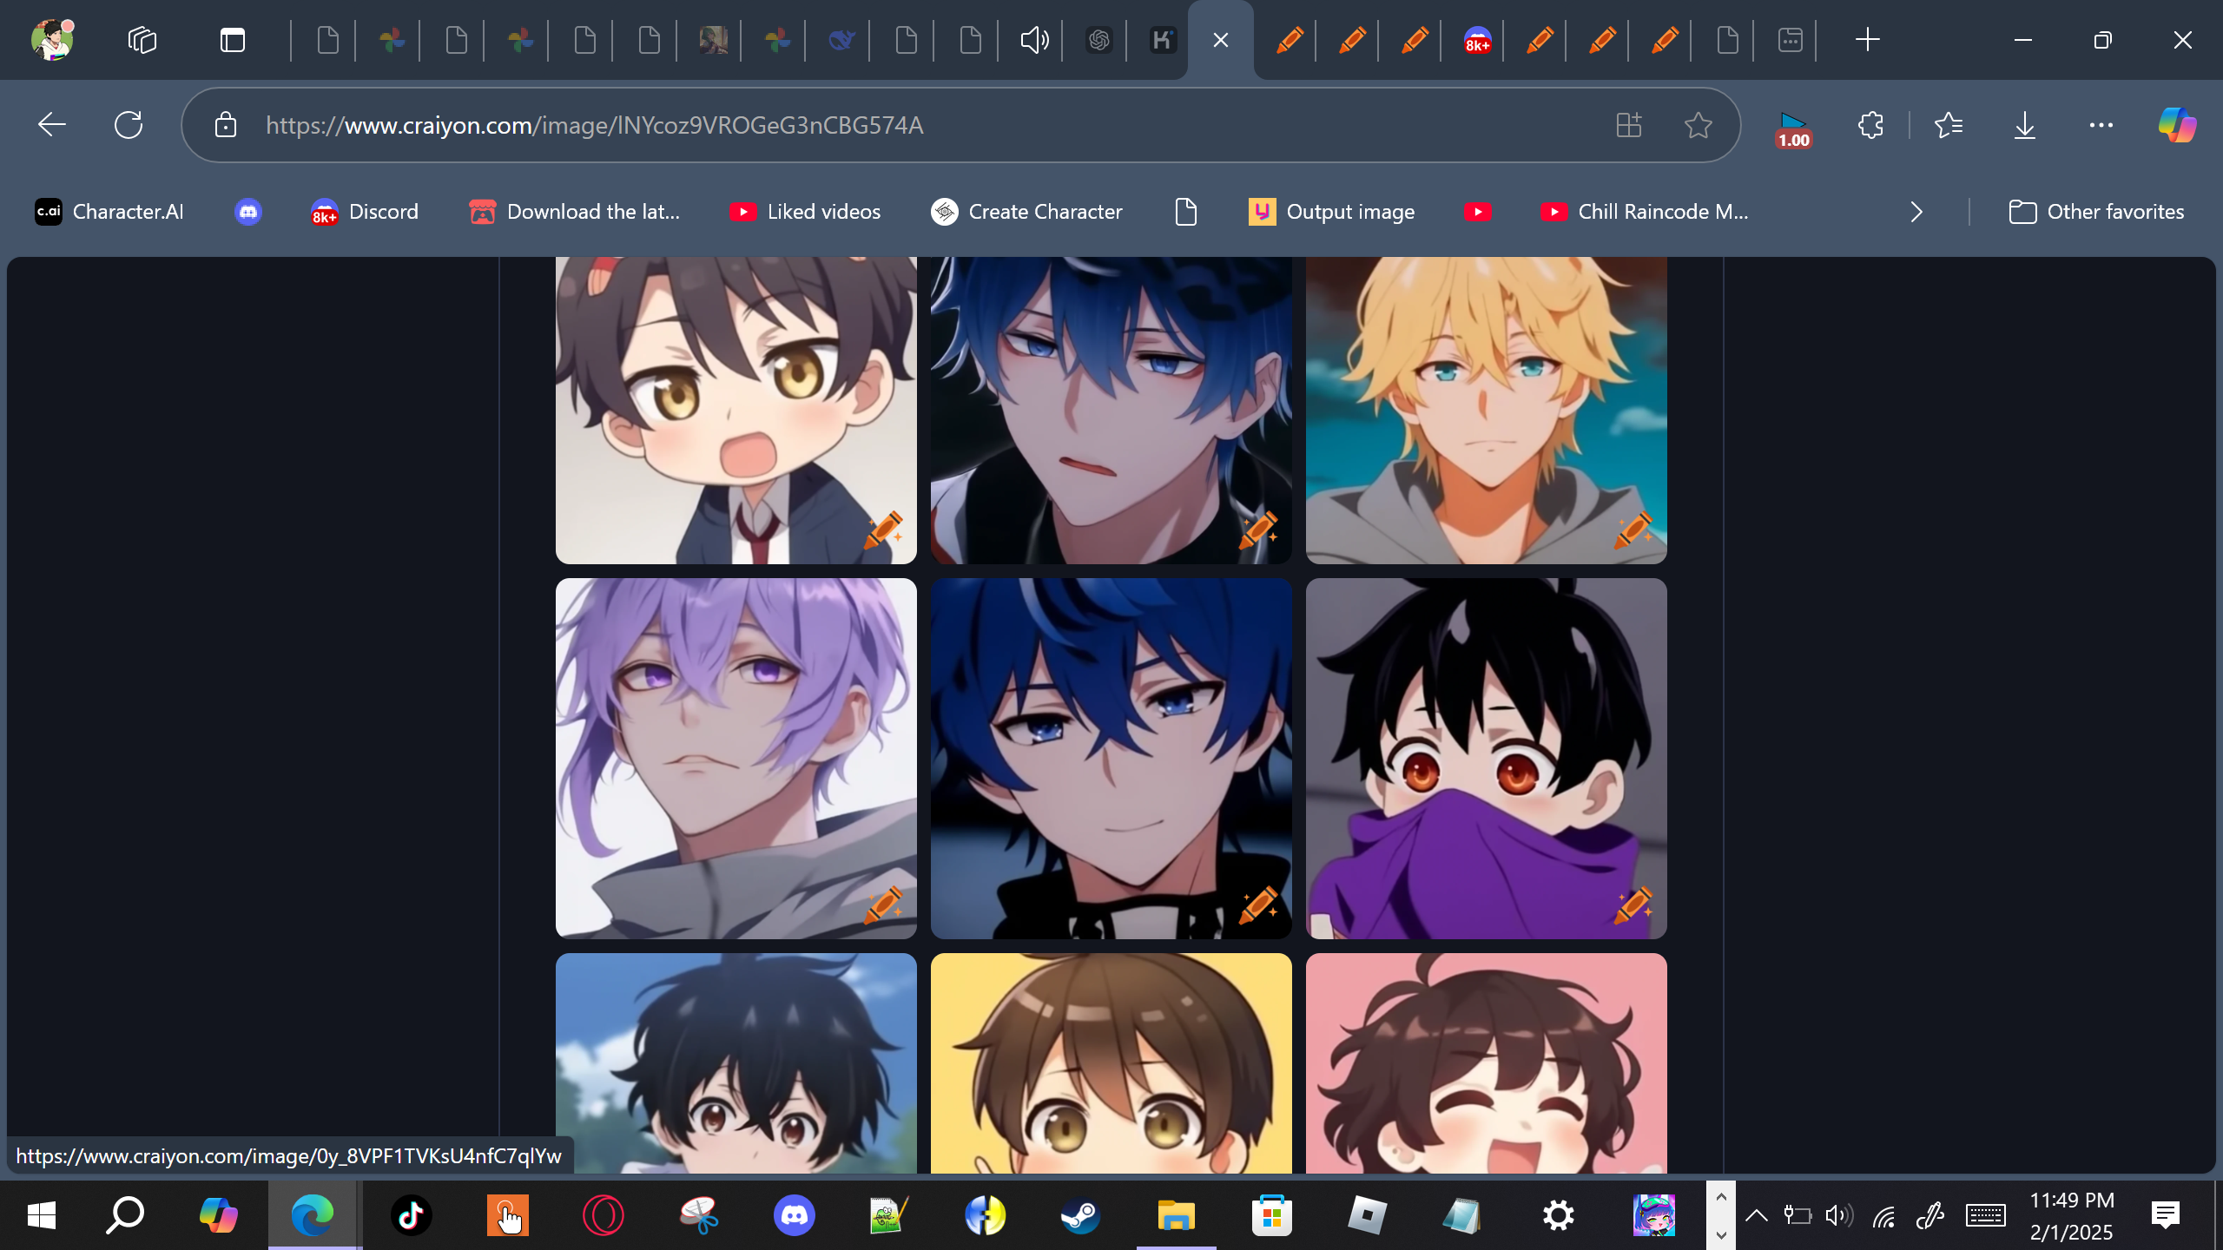The height and width of the screenshot is (1250, 2223).
Task: Open the Character.AI bookmark
Action: point(109,212)
